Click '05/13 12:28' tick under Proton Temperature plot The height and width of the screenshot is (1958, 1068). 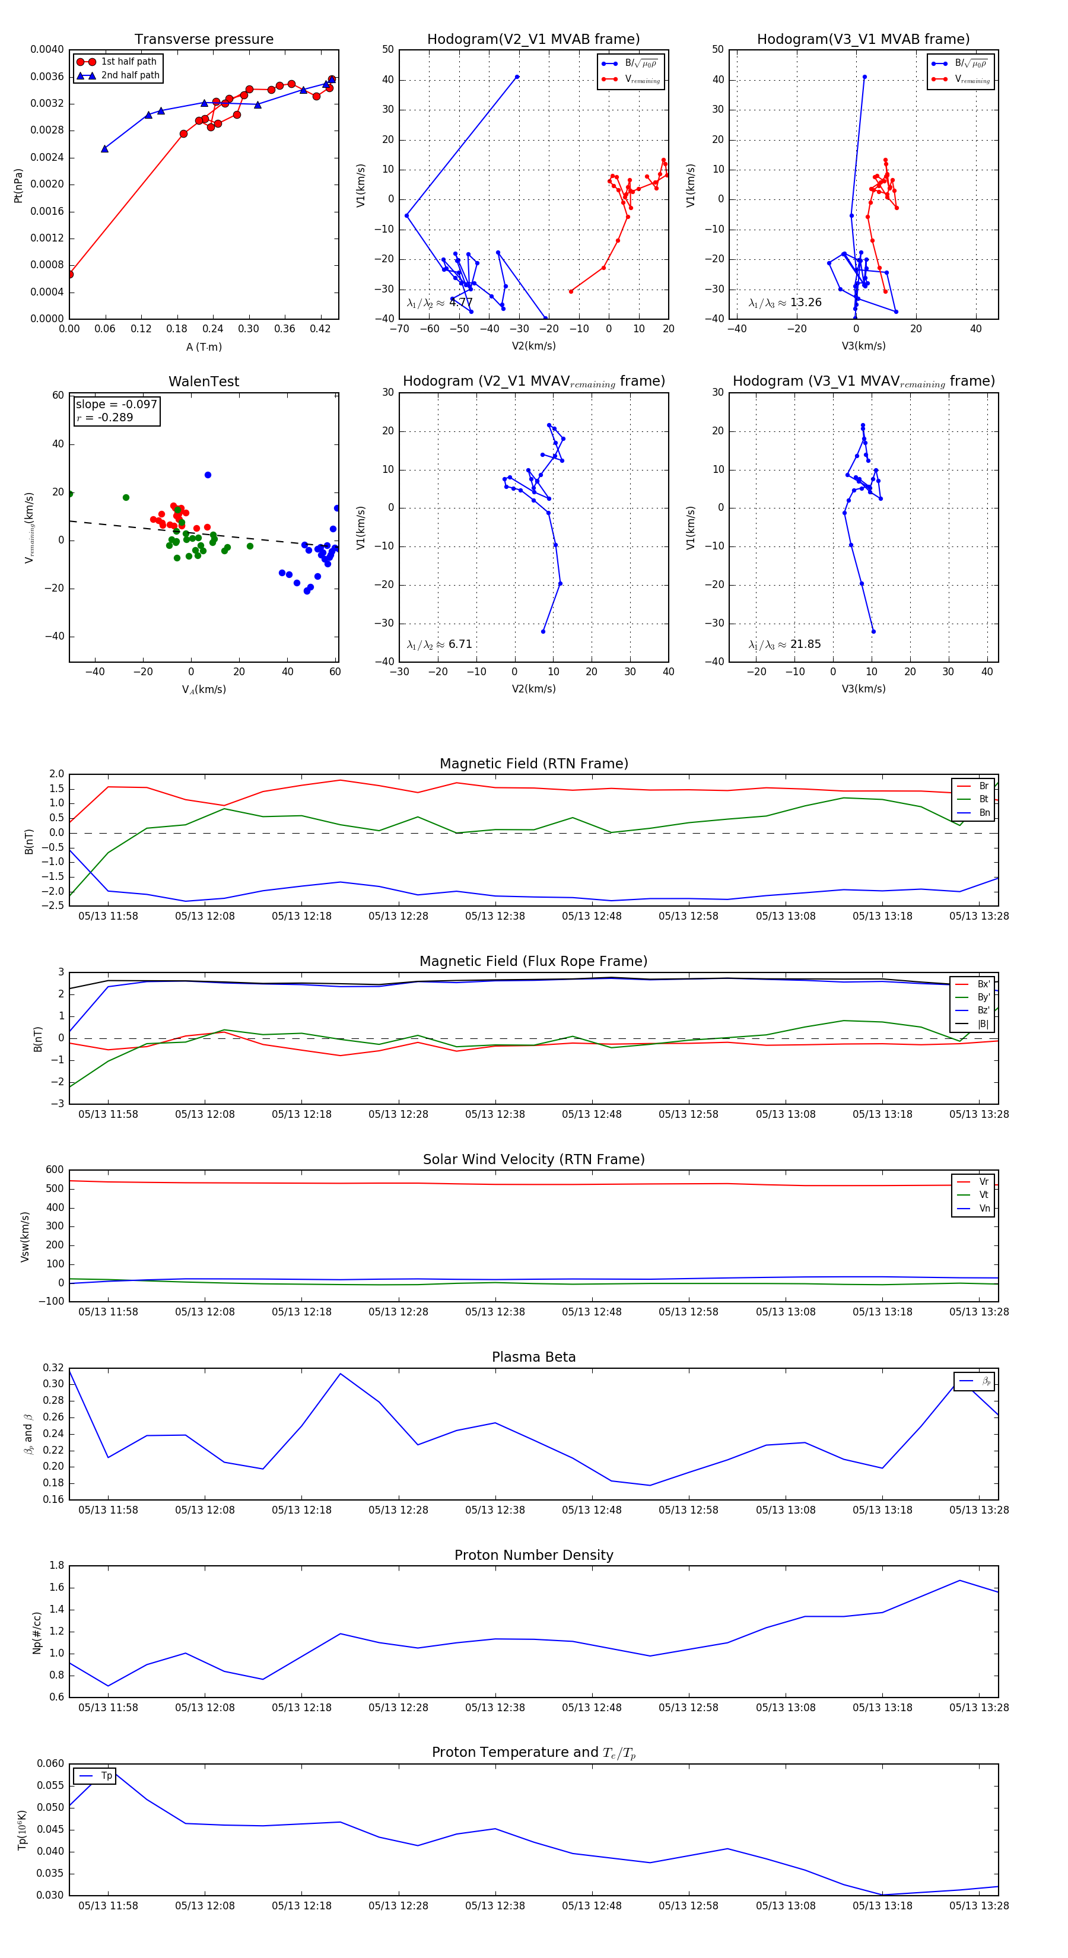(x=398, y=1906)
